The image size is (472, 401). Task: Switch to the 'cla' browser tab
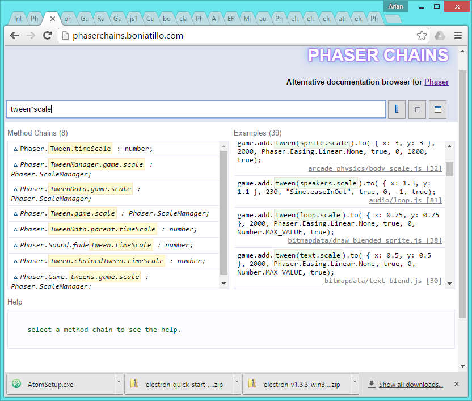click(183, 19)
